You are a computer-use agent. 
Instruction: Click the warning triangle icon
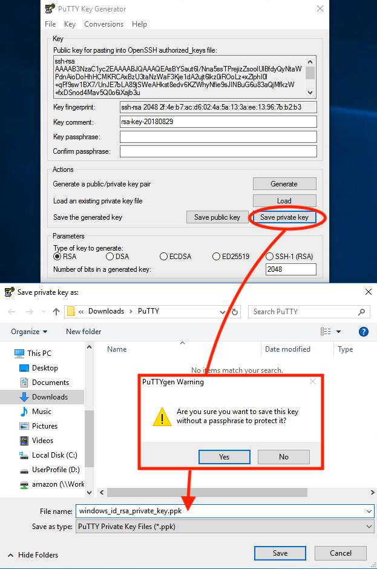[x=162, y=416]
